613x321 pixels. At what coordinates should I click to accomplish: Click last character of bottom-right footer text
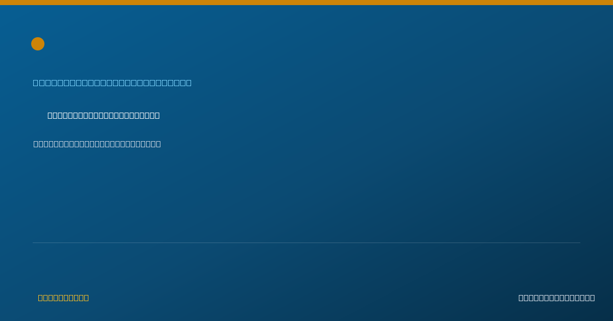593,298
